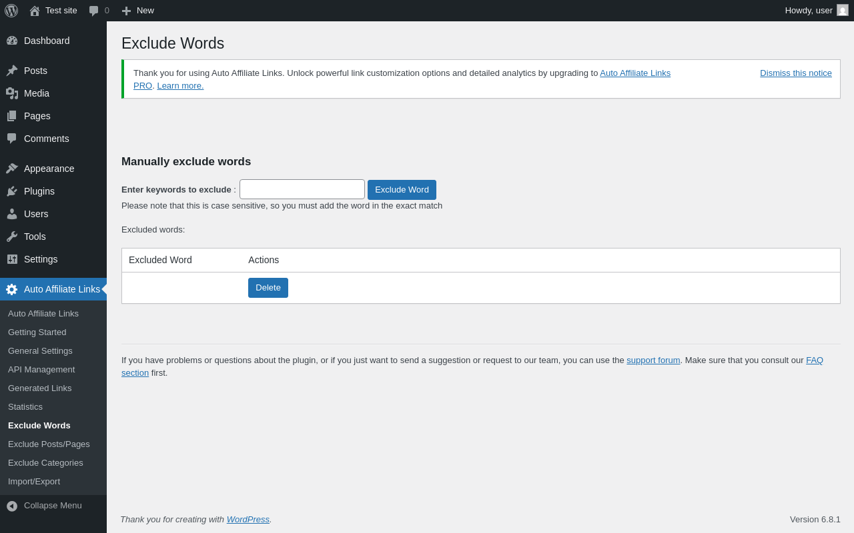Click New in the admin bar
The height and width of the screenshot is (533, 854).
point(137,11)
